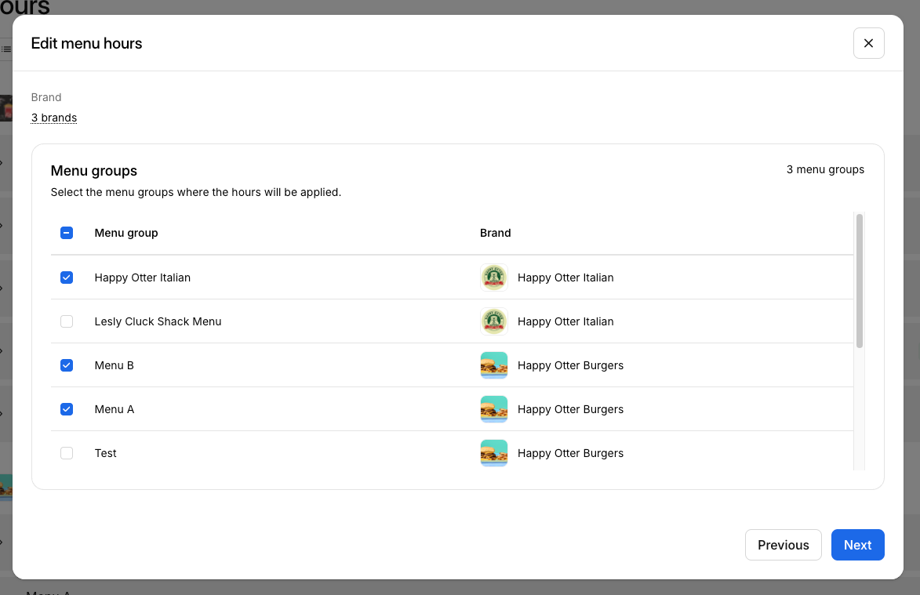920x595 pixels.
Task: Open the 3 brands link
Action: pos(54,118)
